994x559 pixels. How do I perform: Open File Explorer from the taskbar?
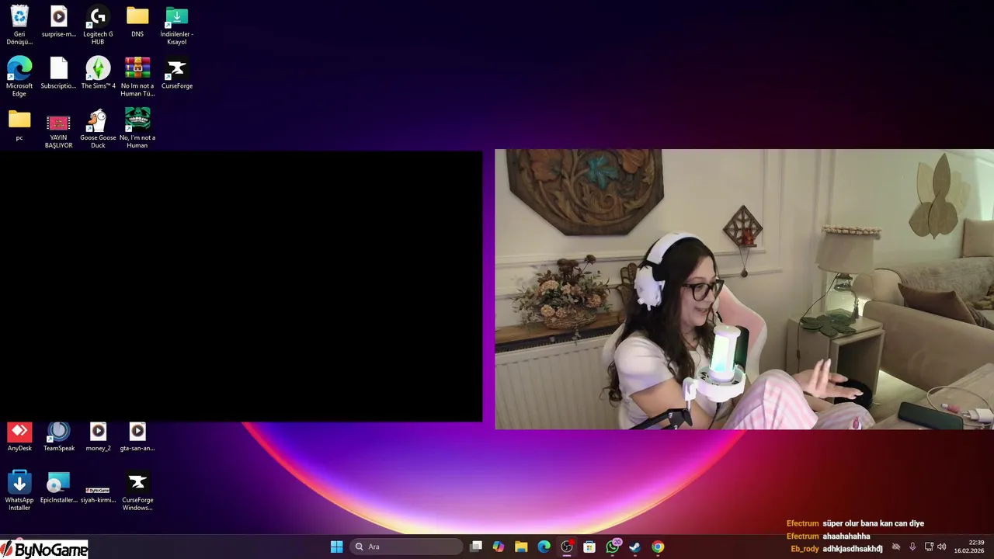tap(521, 547)
